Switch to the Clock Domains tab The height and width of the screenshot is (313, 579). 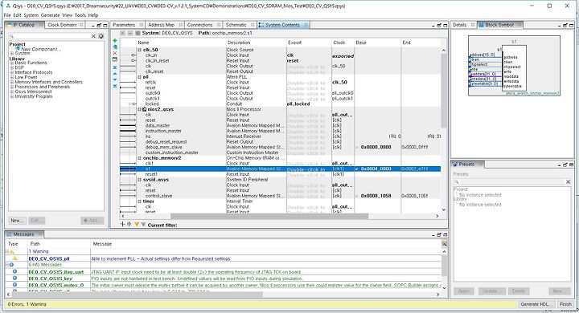[62, 25]
